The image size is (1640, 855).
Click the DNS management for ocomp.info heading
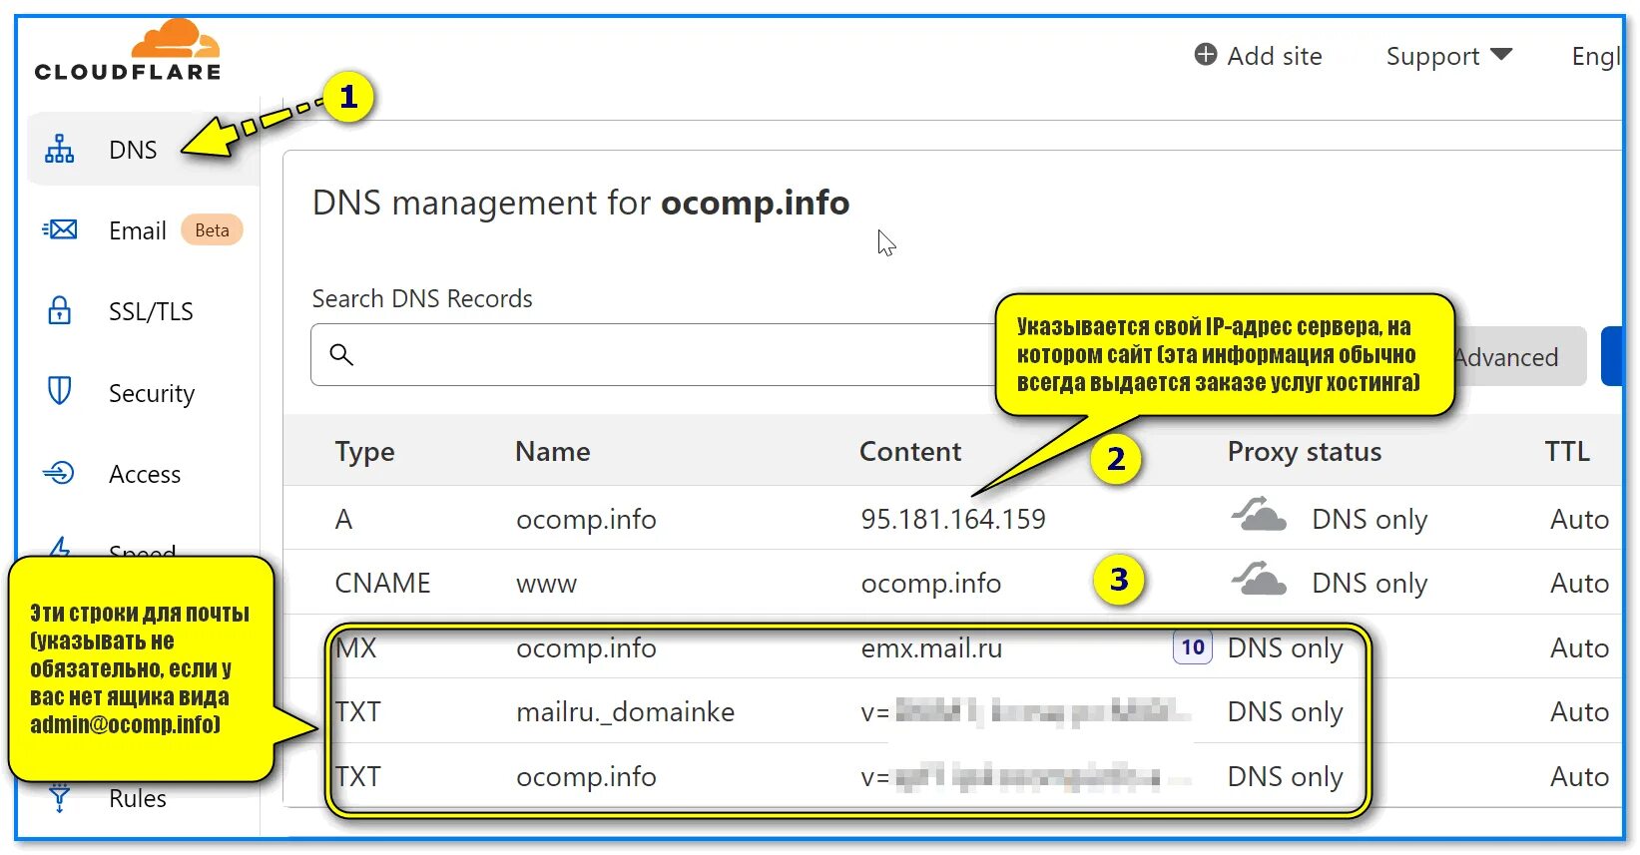tap(581, 203)
